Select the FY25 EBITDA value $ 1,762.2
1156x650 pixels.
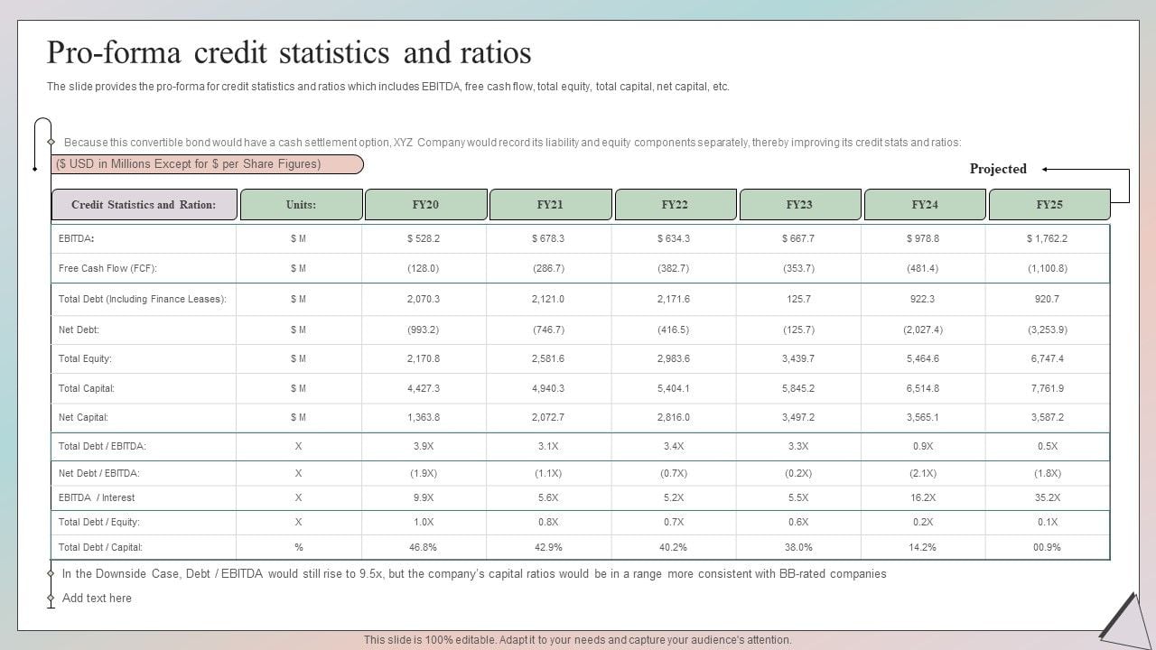click(1047, 239)
